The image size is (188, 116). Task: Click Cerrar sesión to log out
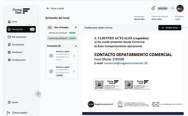click(17, 113)
